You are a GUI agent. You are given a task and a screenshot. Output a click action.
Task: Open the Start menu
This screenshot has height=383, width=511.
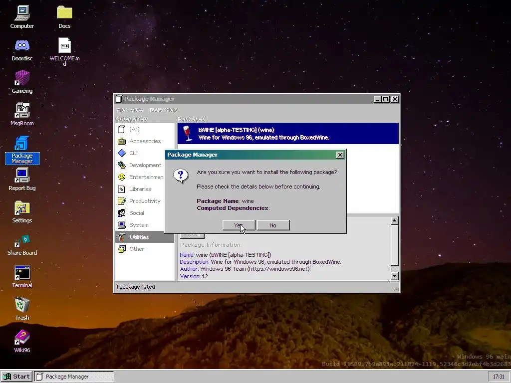[16, 377]
